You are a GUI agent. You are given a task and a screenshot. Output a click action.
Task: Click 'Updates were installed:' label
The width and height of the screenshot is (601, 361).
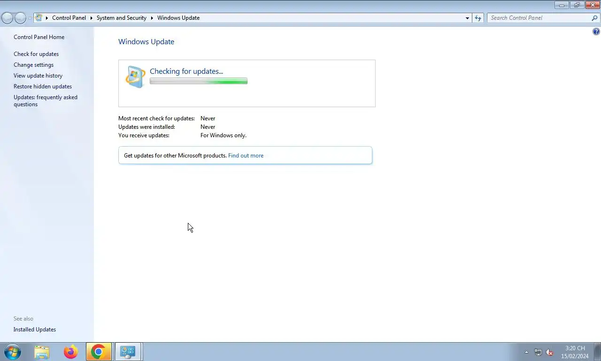(146, 127)
